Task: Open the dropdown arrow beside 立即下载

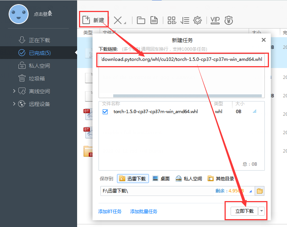Action: (261, 211)
